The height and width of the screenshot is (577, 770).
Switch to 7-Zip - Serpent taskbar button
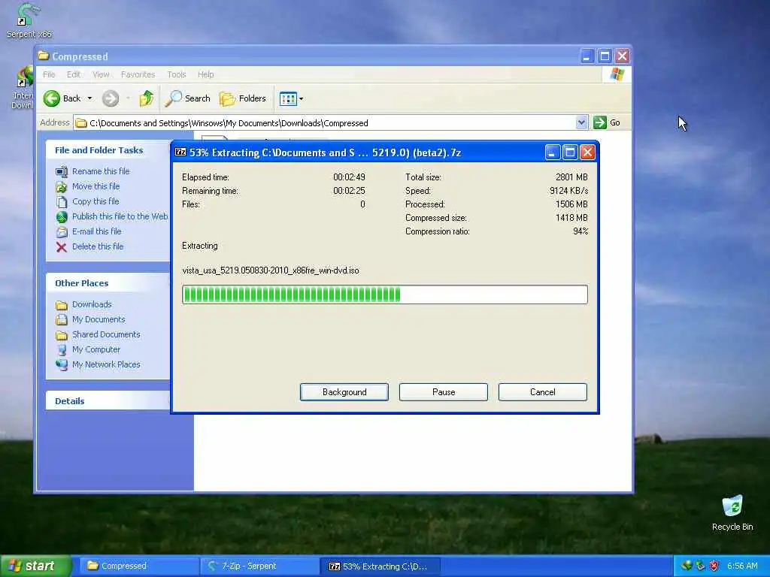[x=259, y=566]
